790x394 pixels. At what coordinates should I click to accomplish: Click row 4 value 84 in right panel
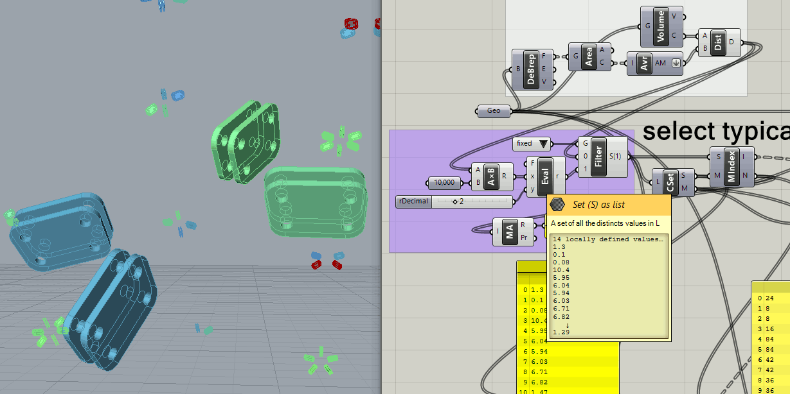coord(769,339)
